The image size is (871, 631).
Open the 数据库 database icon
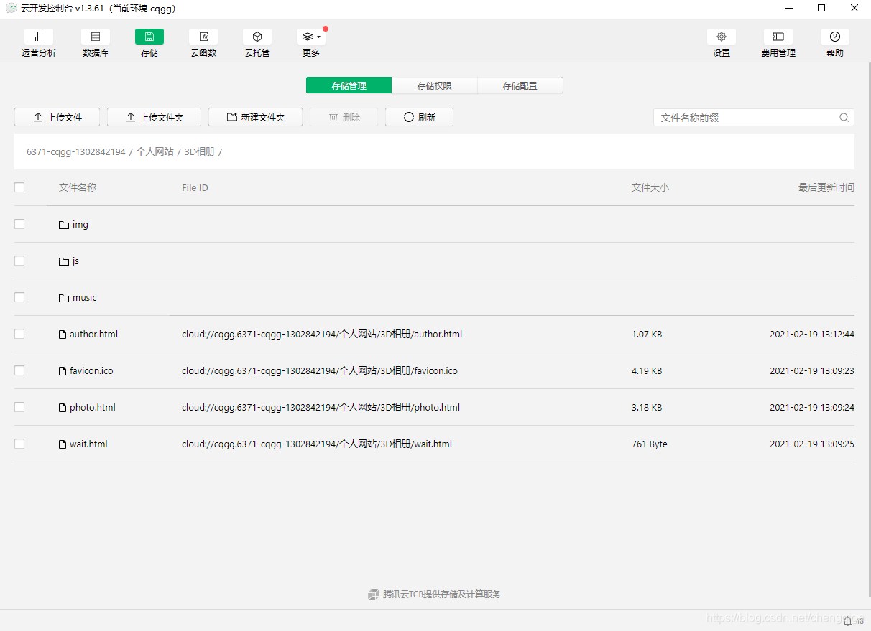tap(96, 37)
